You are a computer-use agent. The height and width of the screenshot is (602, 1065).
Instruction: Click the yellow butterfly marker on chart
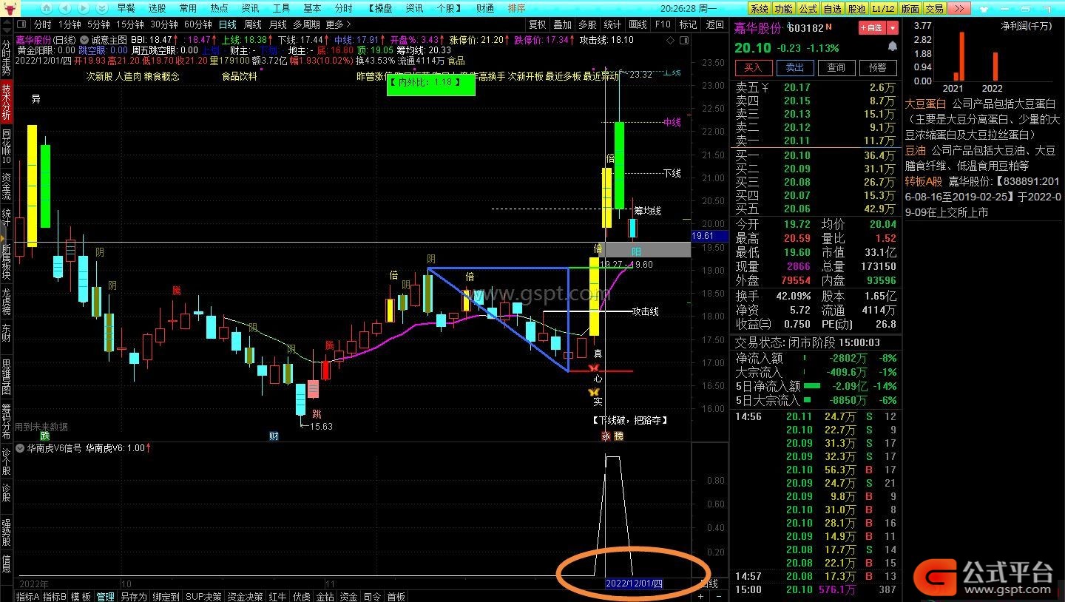[593, 392]
